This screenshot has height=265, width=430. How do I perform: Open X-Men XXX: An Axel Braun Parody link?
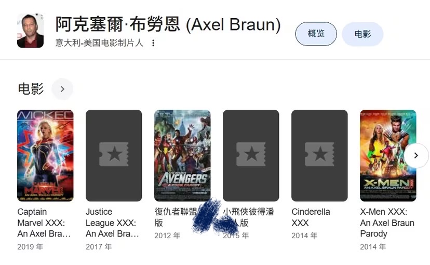[387, 223]
